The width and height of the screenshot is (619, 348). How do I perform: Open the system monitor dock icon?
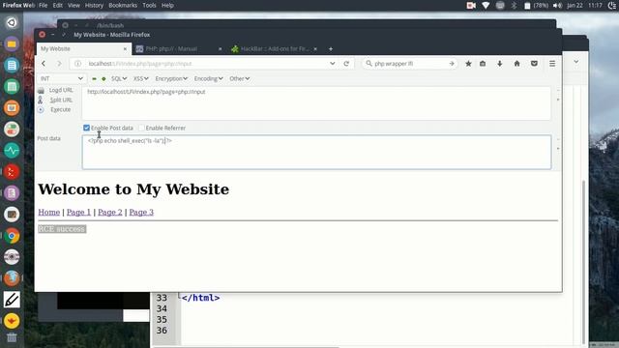coord(12,151)
